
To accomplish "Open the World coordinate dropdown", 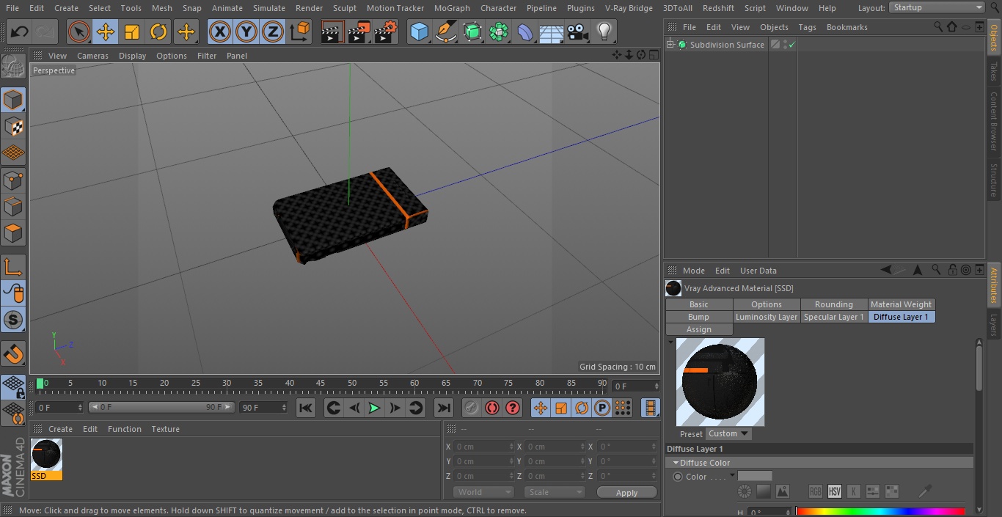I will pyautogui.click(x=483, y=492).
